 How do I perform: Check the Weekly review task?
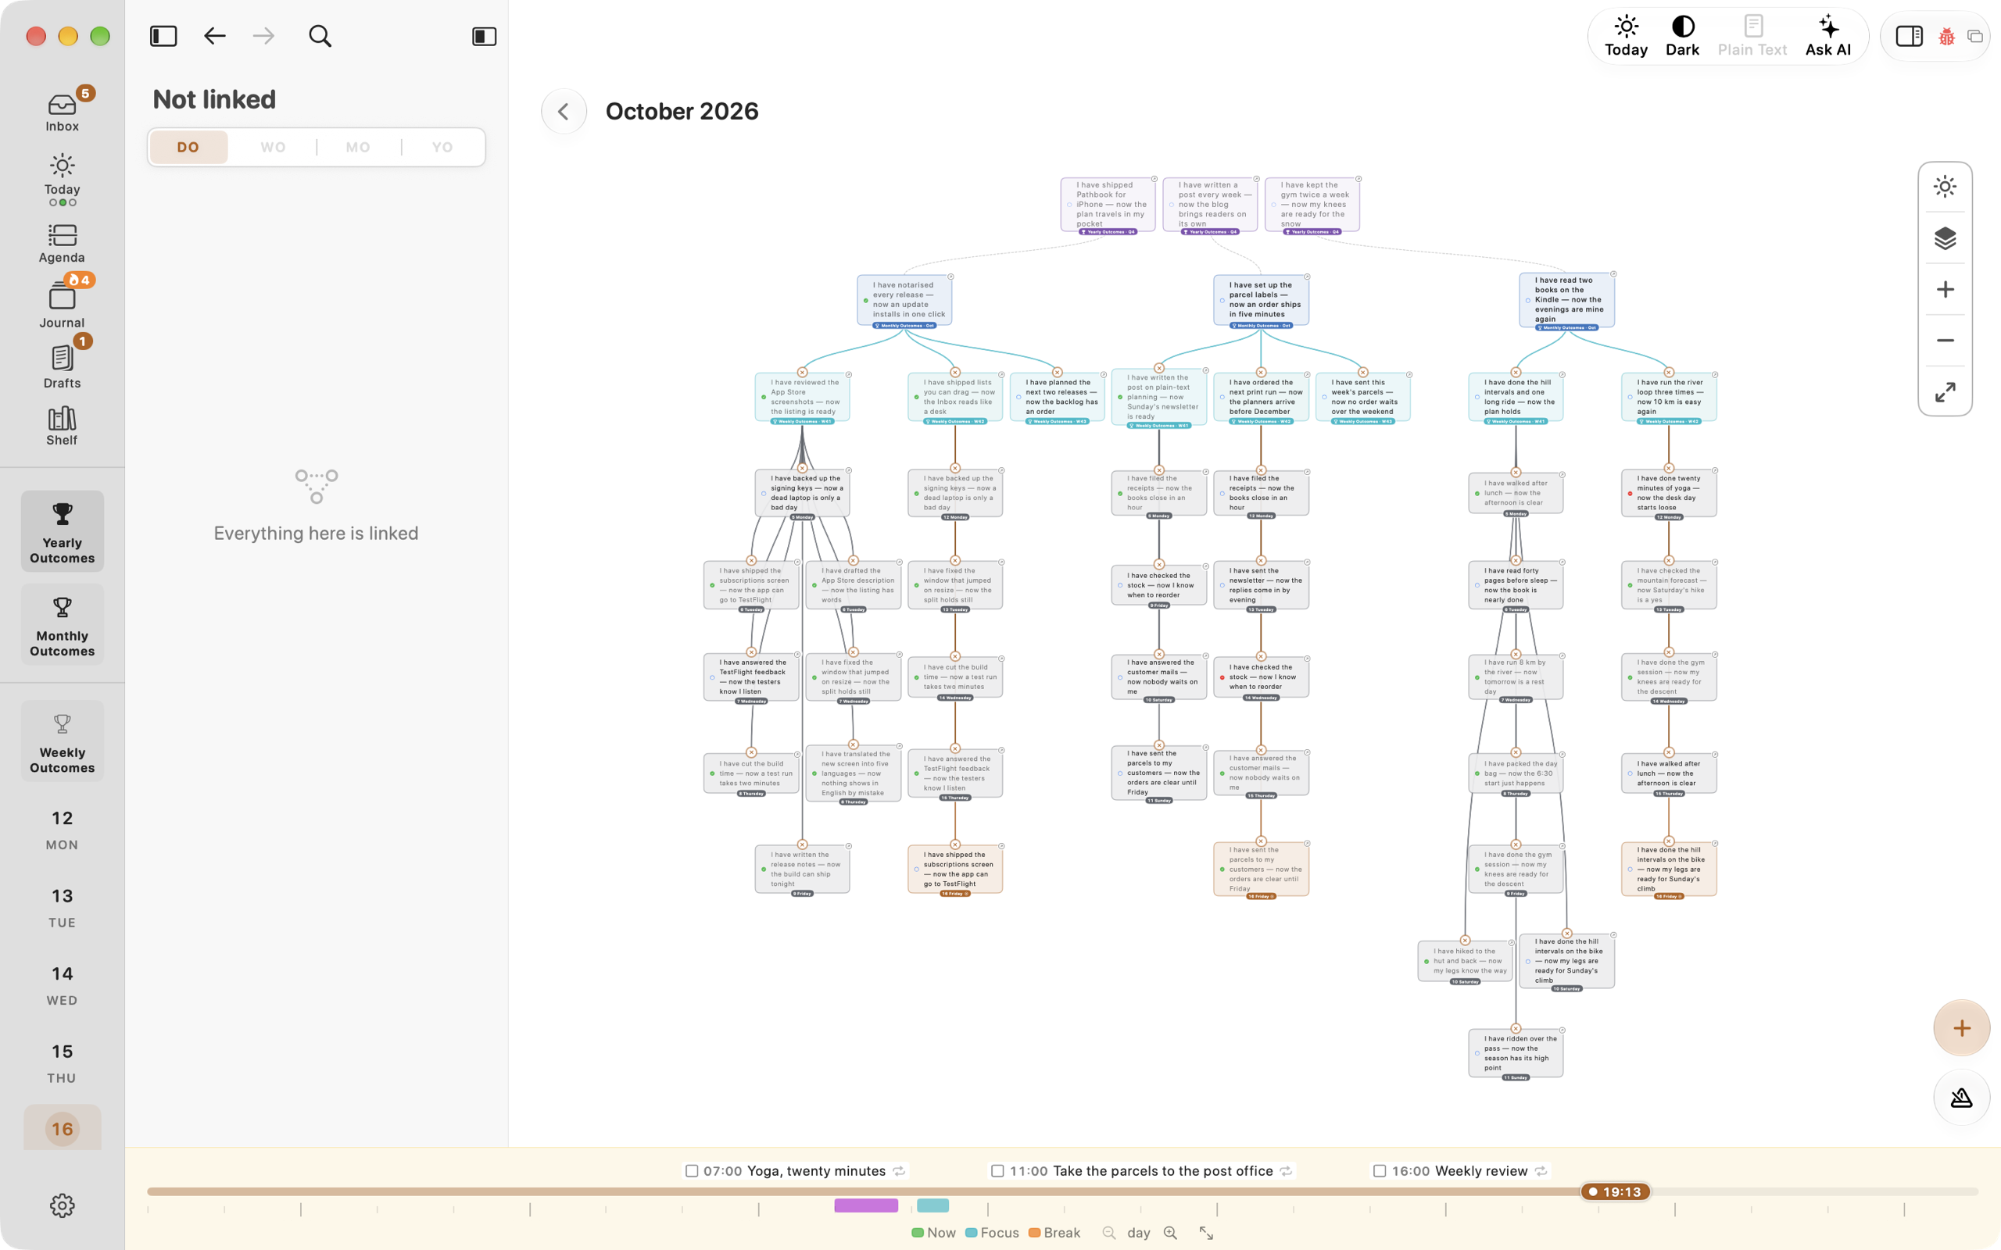pos(1379,1170)
